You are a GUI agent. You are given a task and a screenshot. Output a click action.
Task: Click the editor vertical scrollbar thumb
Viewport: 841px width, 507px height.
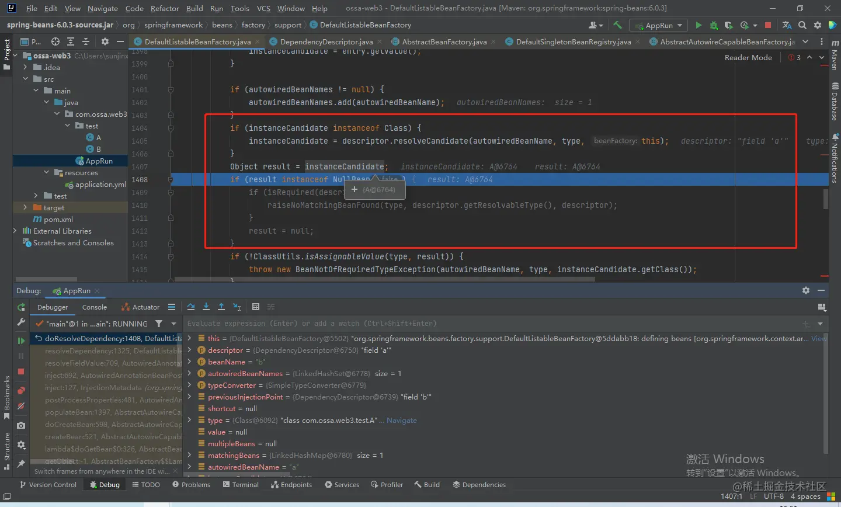pos(826,199)
